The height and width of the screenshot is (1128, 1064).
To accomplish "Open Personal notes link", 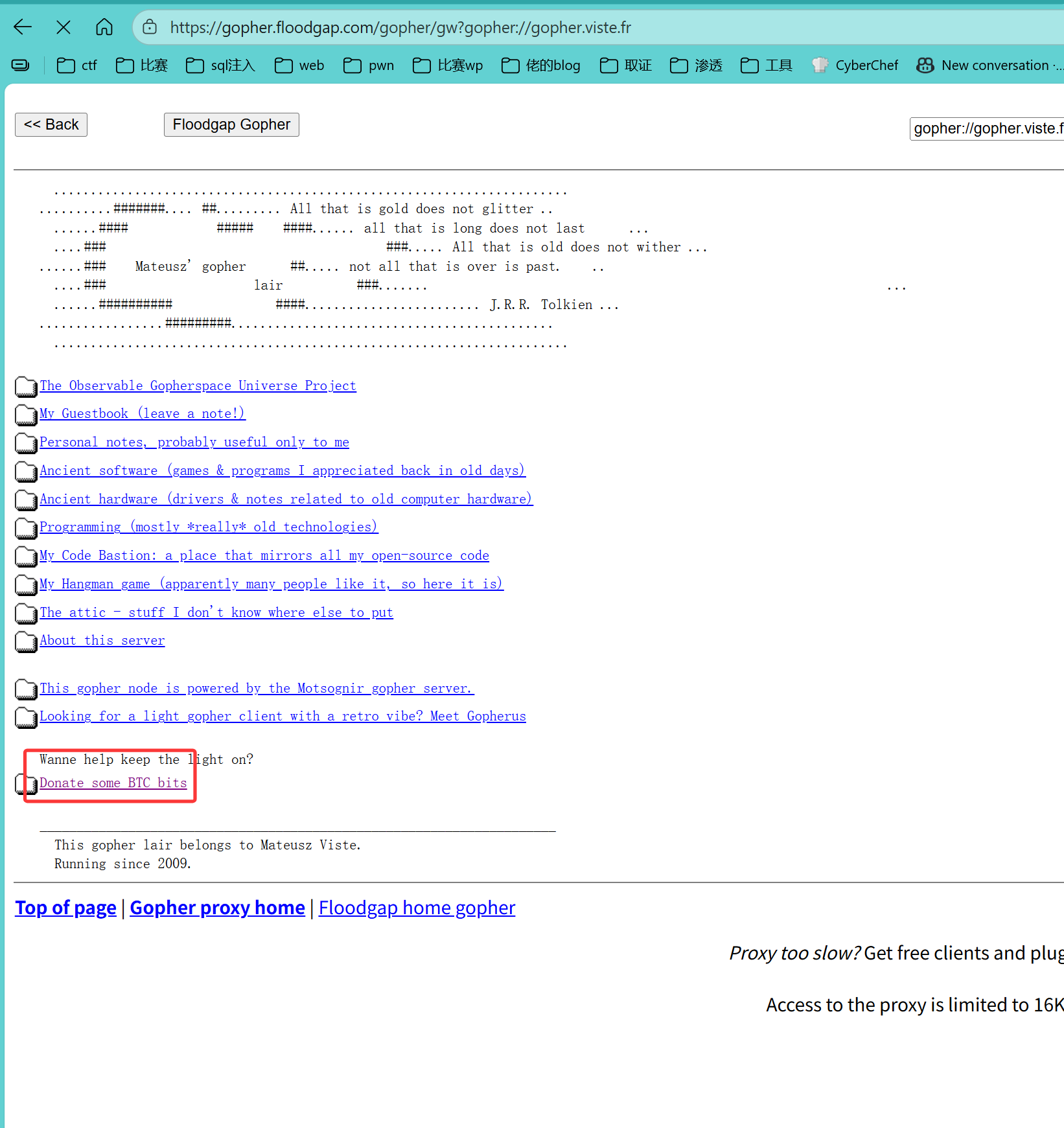I will 194,442.
